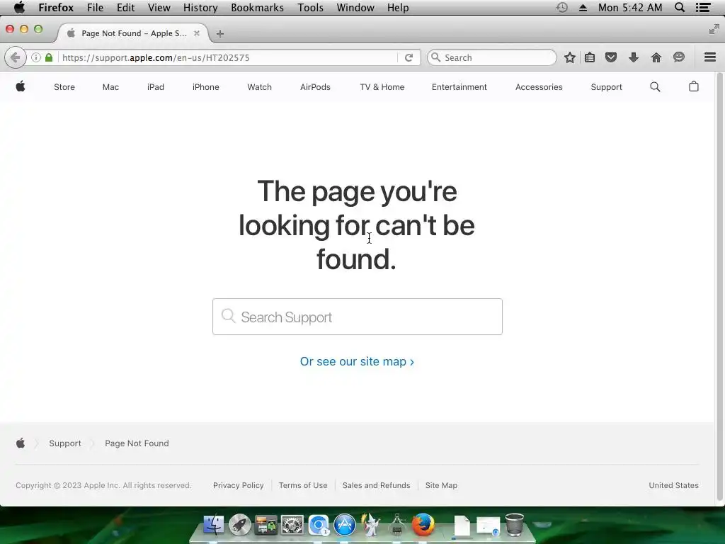Go to iPhone in Apple navigation

(x=206, y=87)
